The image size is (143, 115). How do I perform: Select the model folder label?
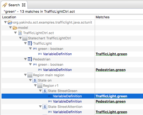tap(23, 28)
